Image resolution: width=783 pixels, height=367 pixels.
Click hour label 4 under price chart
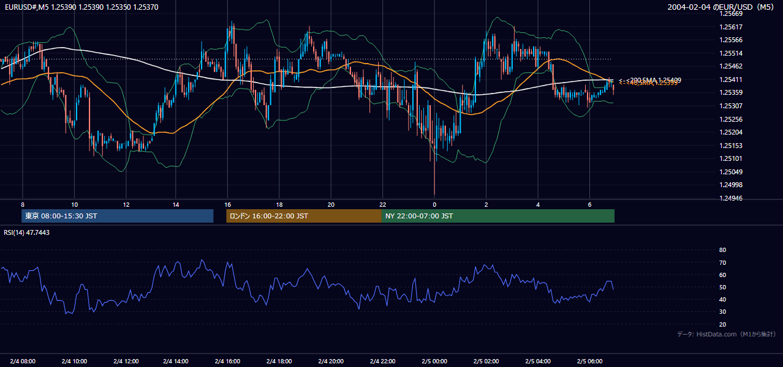click(537, 204)
